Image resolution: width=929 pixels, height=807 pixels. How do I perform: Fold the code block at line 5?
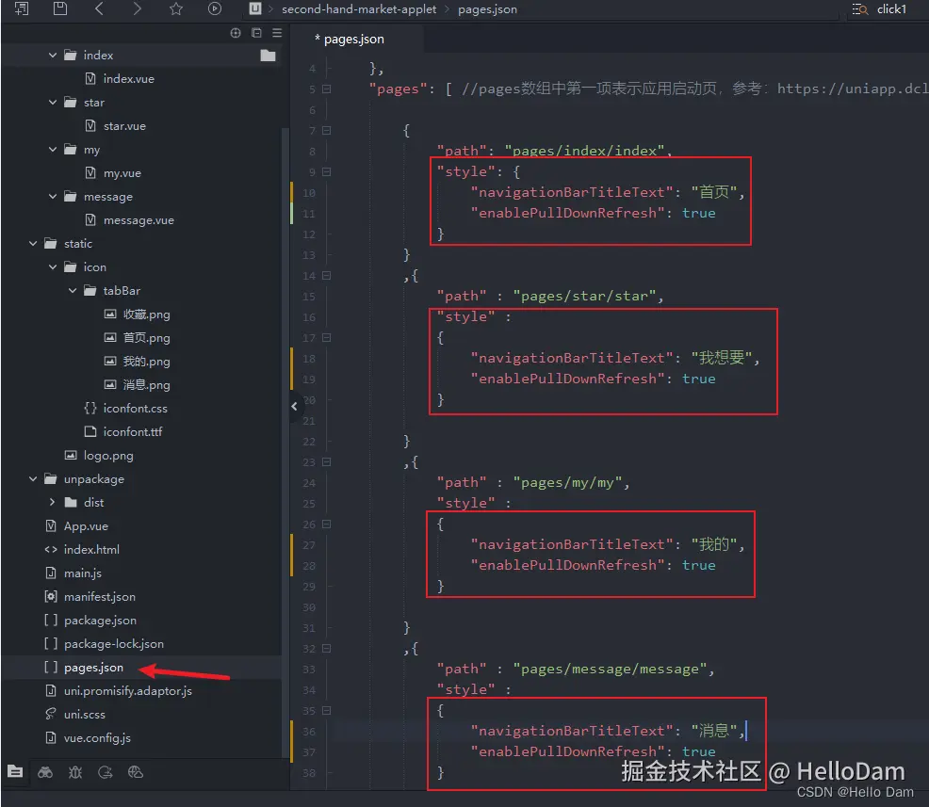tap(326, 89)
